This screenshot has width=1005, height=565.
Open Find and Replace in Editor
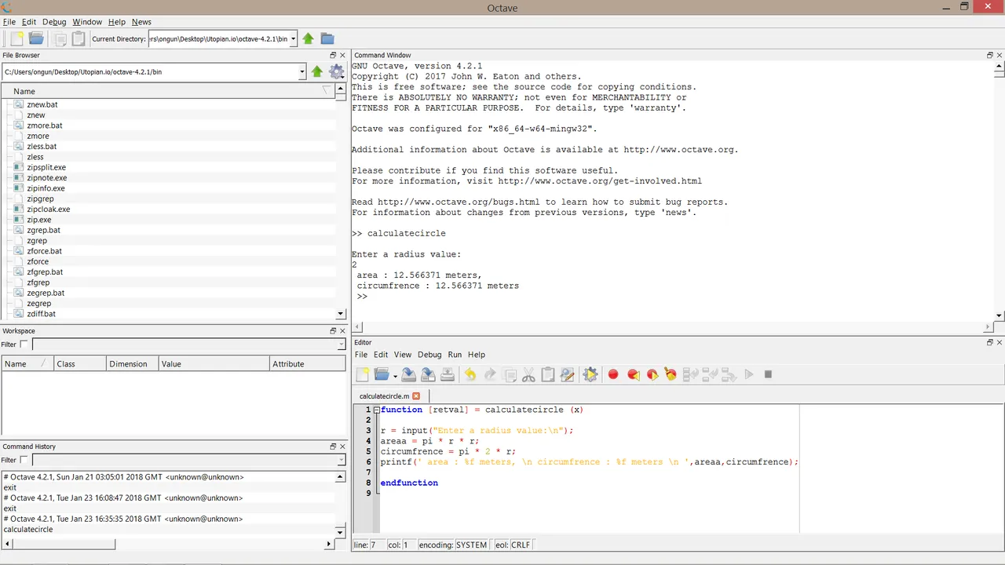click(x=568, y=374)
